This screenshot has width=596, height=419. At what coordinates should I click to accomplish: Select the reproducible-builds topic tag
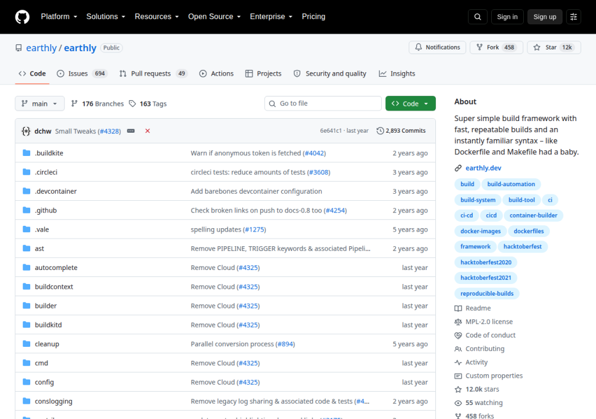[x=487, y=293]
